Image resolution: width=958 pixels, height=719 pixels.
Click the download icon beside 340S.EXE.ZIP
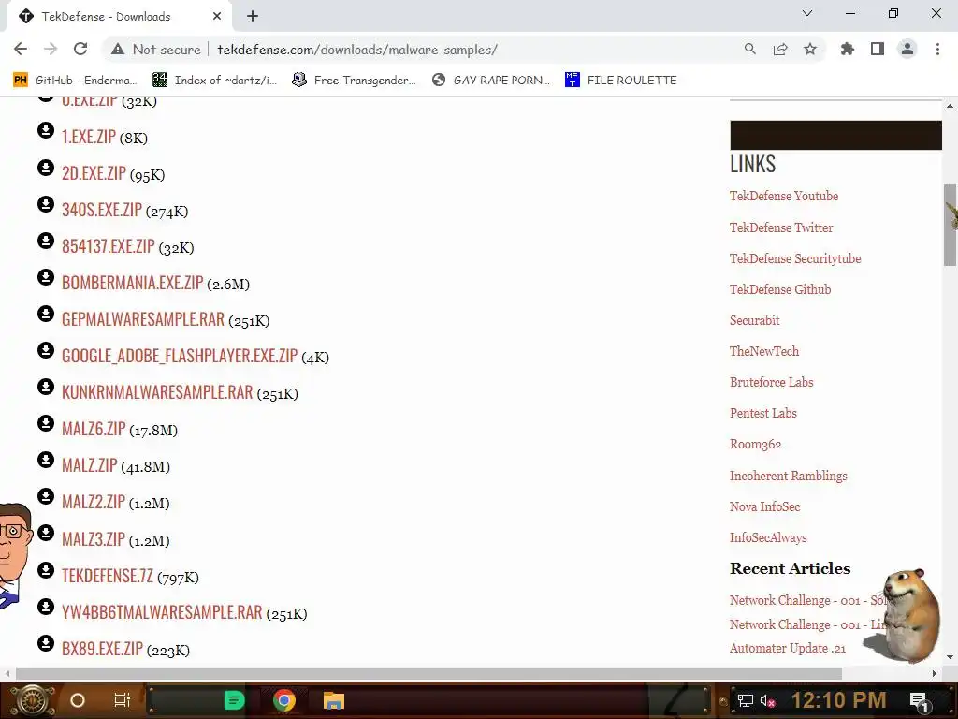[x=46, y=203]
